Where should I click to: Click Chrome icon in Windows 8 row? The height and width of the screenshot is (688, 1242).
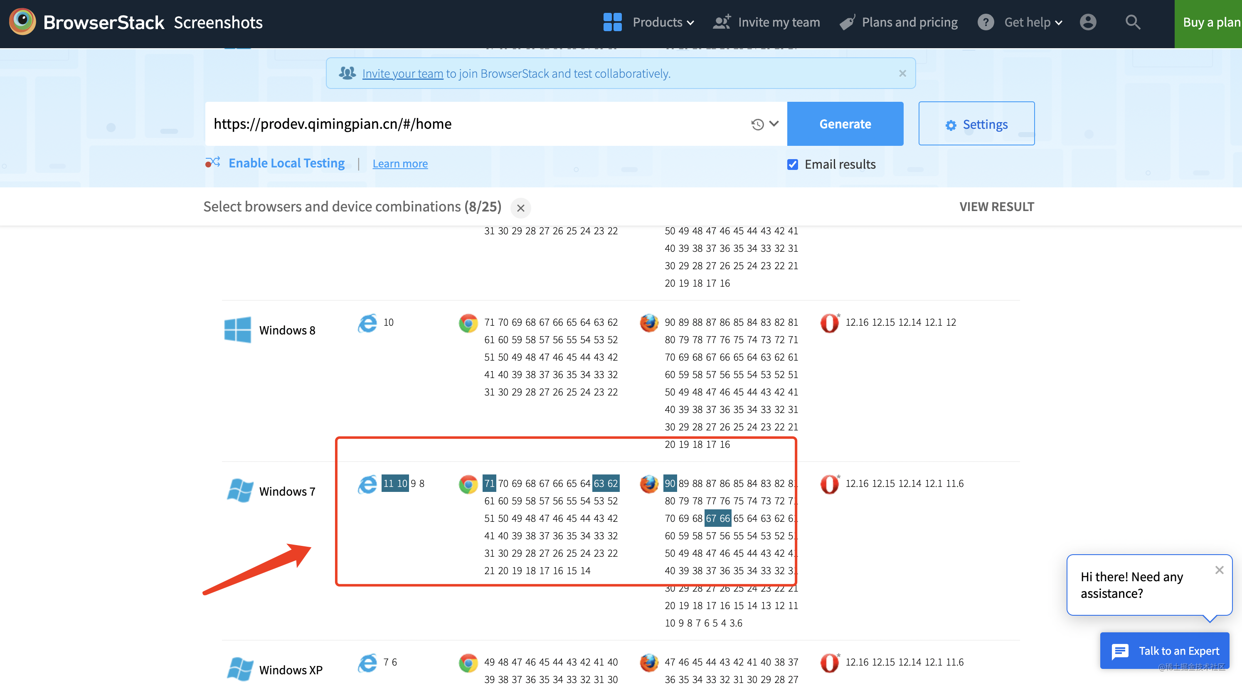[468, 323]
